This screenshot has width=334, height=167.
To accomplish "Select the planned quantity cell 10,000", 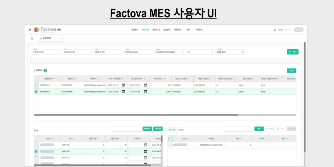I will click(160, 92).
